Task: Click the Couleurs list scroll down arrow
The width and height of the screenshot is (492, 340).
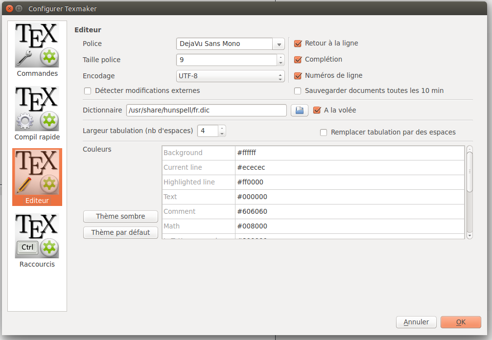Action: click(x=469, y=235)
